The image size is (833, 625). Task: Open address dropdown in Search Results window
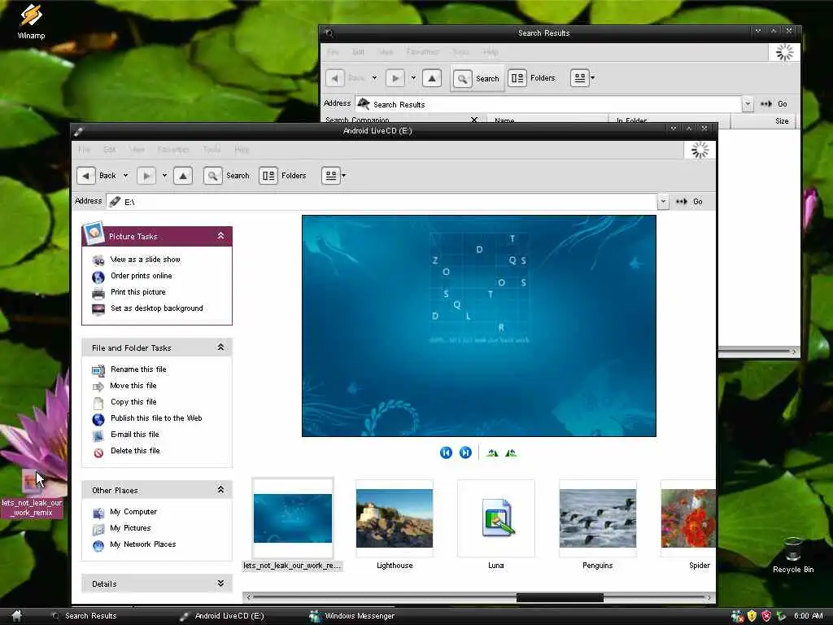click(748, 103)
